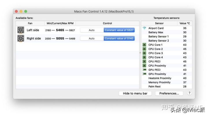Click the Value °C column header

click(185, 23)
